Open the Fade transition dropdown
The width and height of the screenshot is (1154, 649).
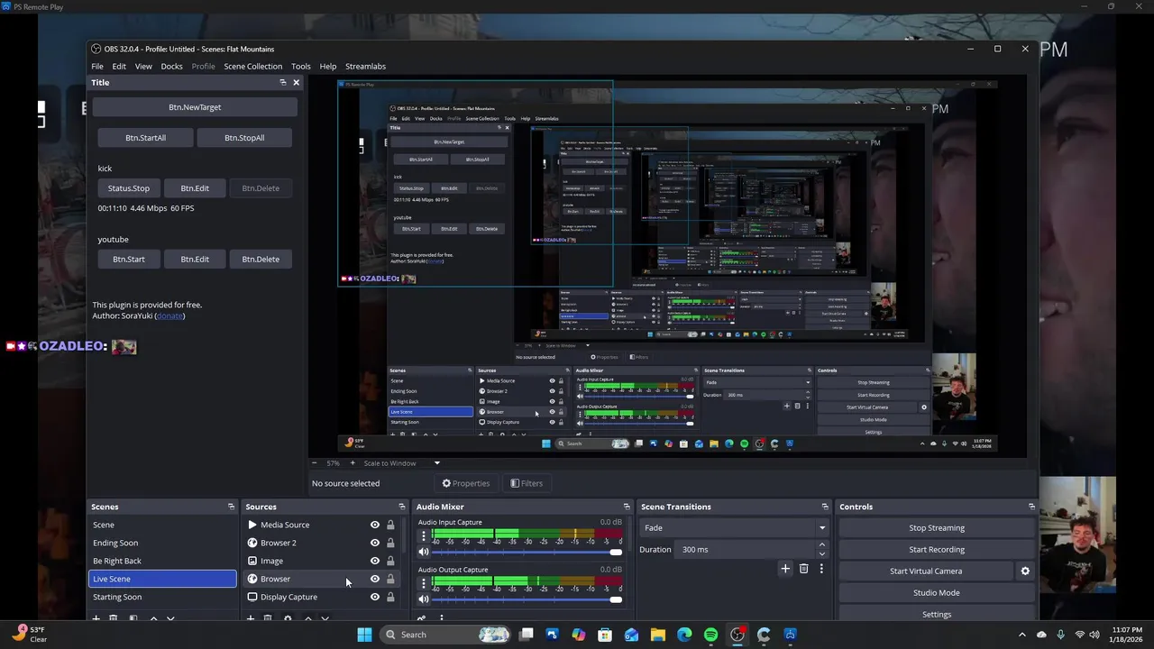(735, 528)
